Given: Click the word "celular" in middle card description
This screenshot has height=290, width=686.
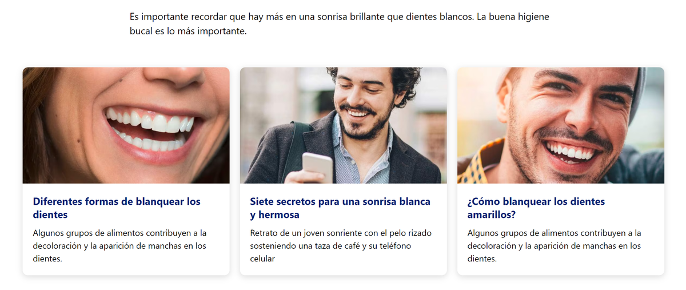Looking at the screenshot, I should pyautogui.click(x=262, y=259).
